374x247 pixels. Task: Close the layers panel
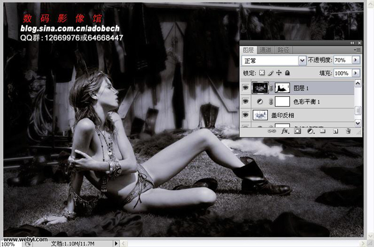(359, 43)
